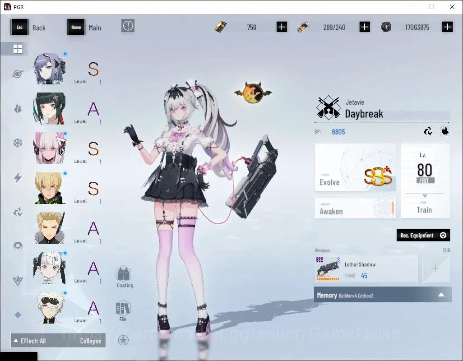Filter by physical element icon

click(18, 74)
